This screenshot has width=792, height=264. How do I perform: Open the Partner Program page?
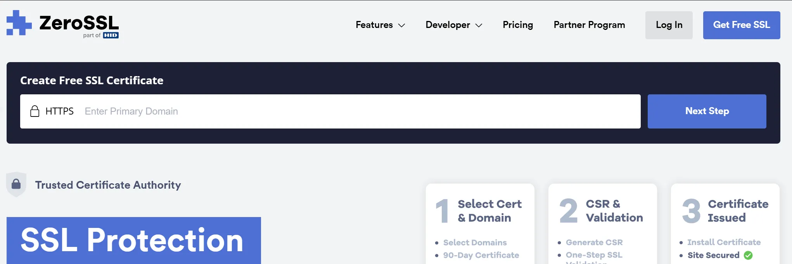589,25
